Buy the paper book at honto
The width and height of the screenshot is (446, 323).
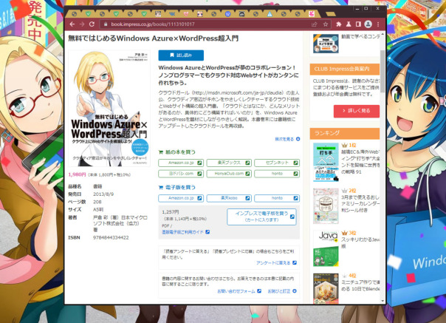pyautogui.click(x=277, y=174)
